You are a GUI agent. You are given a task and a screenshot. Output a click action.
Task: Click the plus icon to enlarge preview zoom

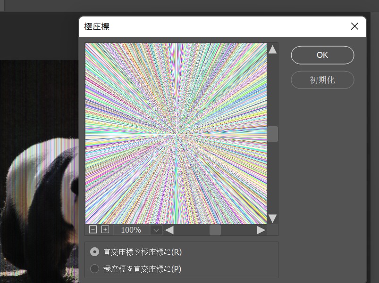105,230
